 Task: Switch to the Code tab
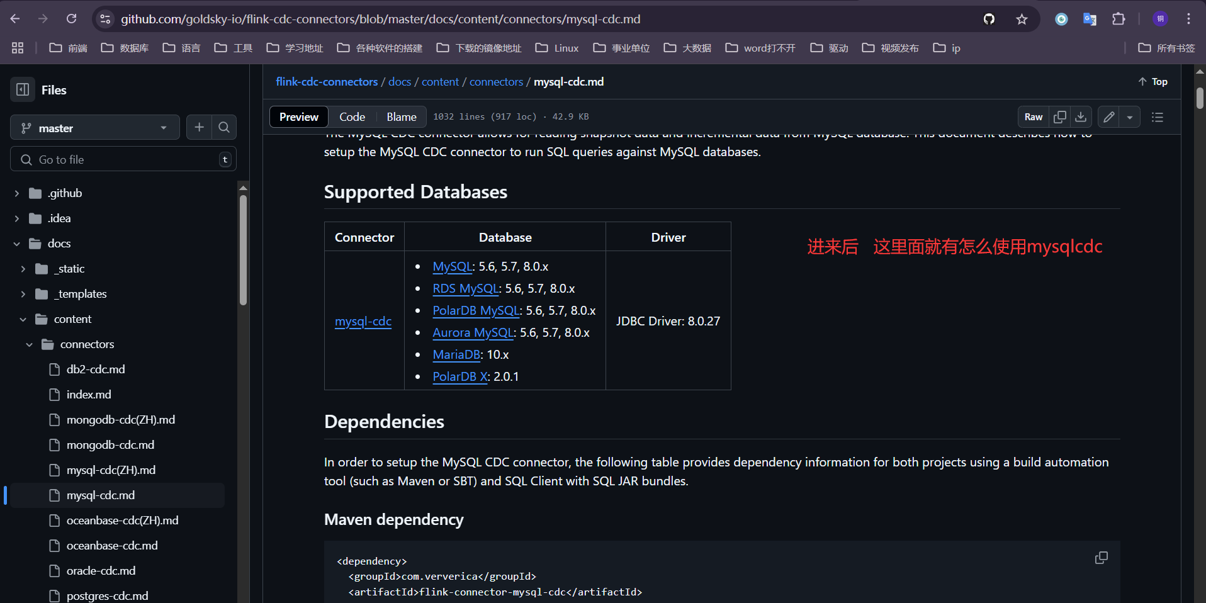click(x=352, y=116)
